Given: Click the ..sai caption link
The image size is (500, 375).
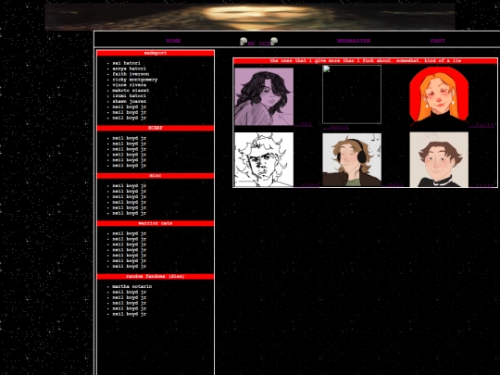Looking at the screenshot, I should [304, 124].
